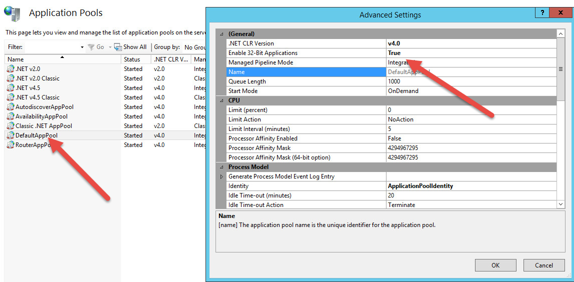The image size is (574, 282).
Task: Select the Classic .NET AppPool row name
Action: [x=43, y=126]
